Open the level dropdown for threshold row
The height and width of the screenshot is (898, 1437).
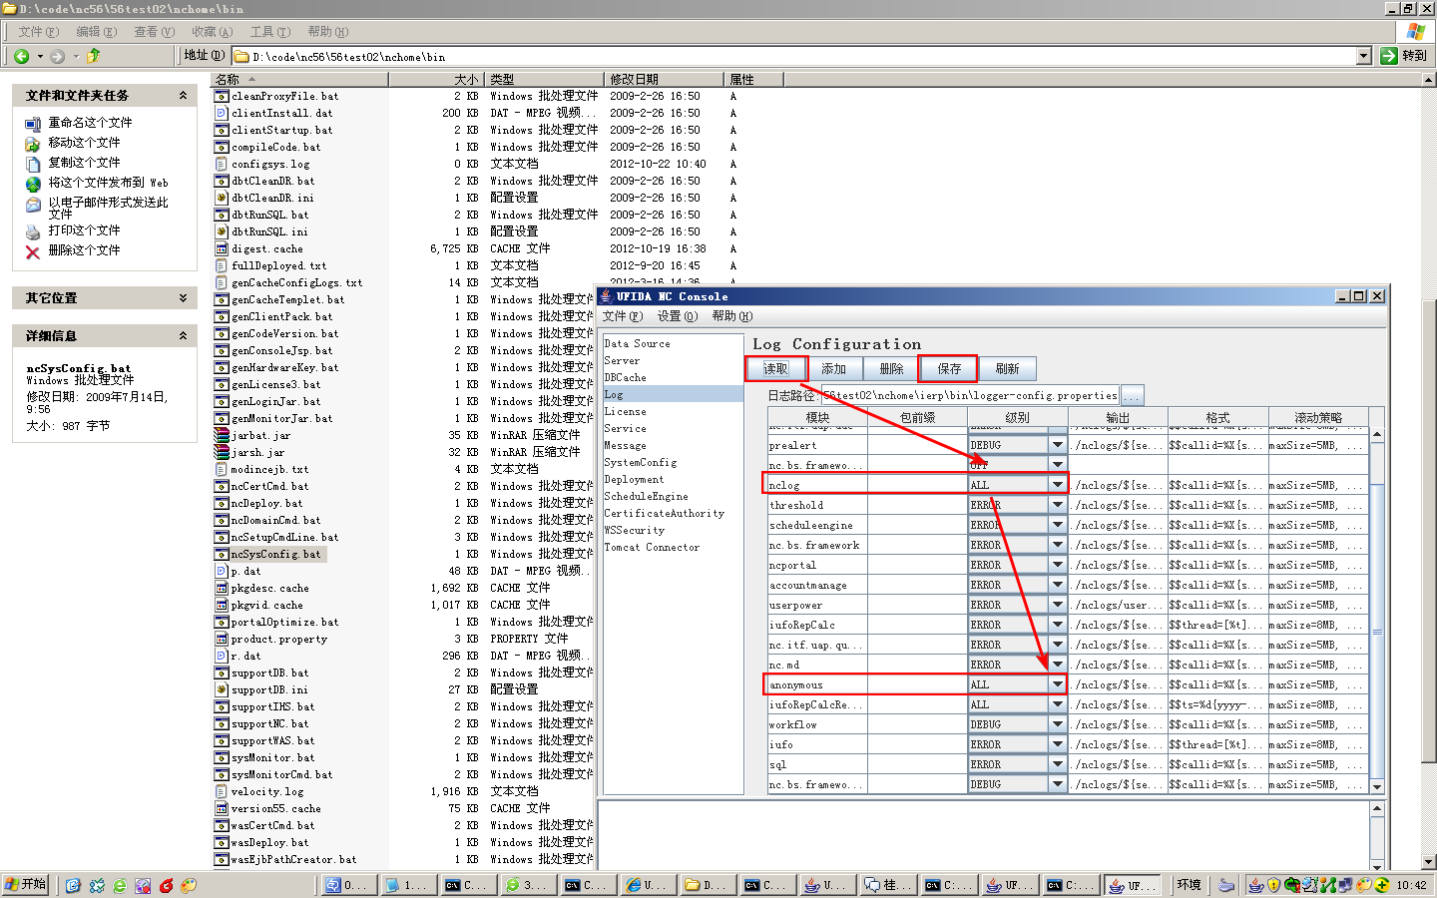click(x=1057, y=505)
